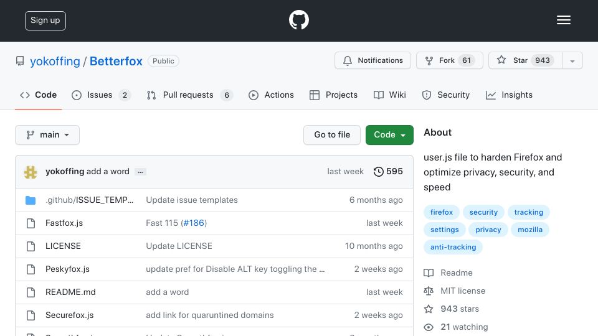Select the settings topic tag
The width and height of the screenshot is (598, 336).
coord(444,230)
